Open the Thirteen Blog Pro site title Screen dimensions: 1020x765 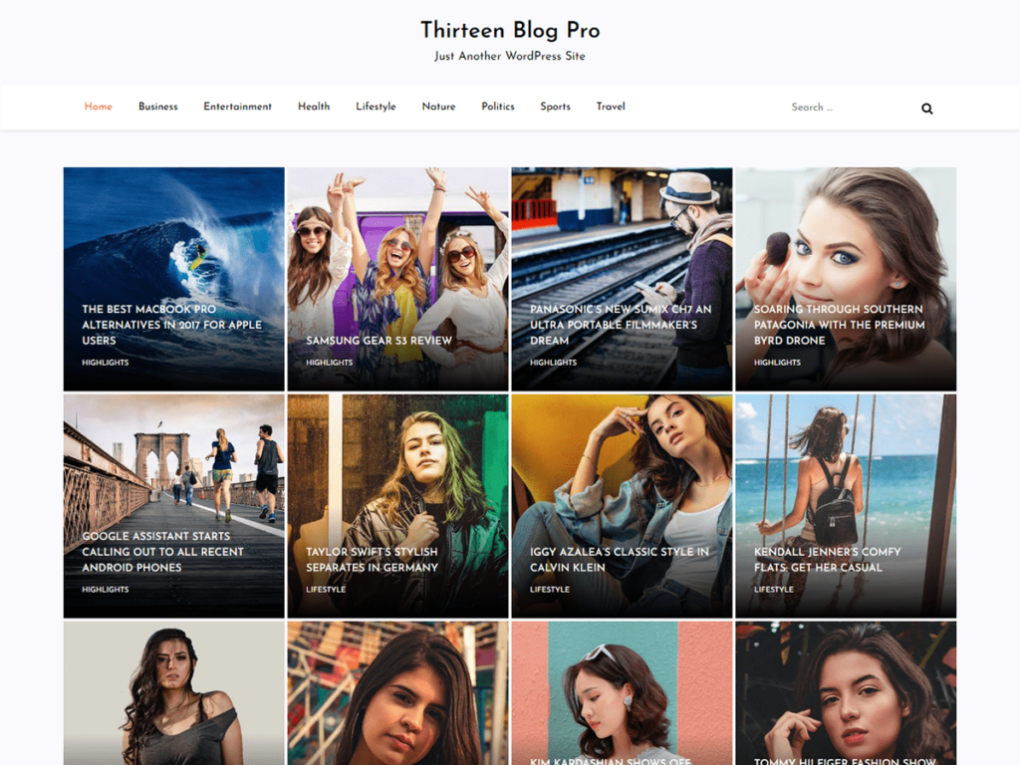tap(510, 30)
